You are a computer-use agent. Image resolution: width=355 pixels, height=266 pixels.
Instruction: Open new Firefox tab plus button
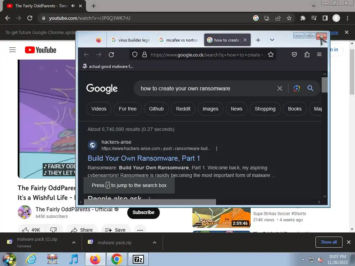[258, 40]
